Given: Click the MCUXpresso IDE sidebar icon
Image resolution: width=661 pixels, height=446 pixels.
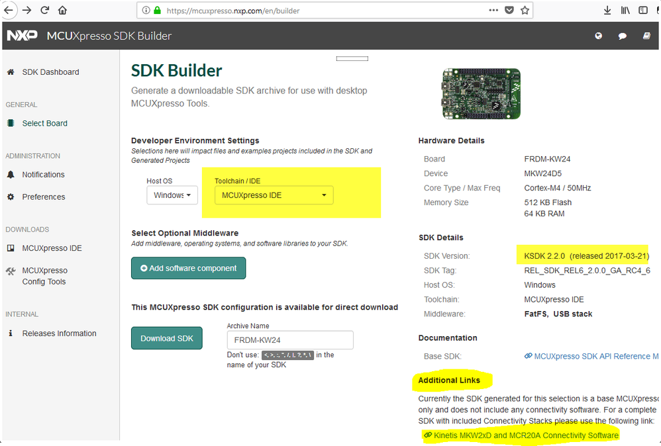Looking at the screenshot, I should 11,248.
